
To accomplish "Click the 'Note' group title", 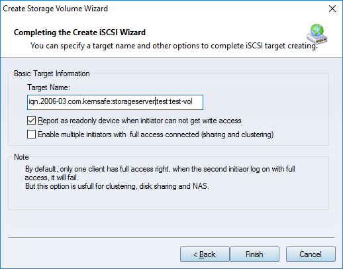I will [x=21, y=157].
